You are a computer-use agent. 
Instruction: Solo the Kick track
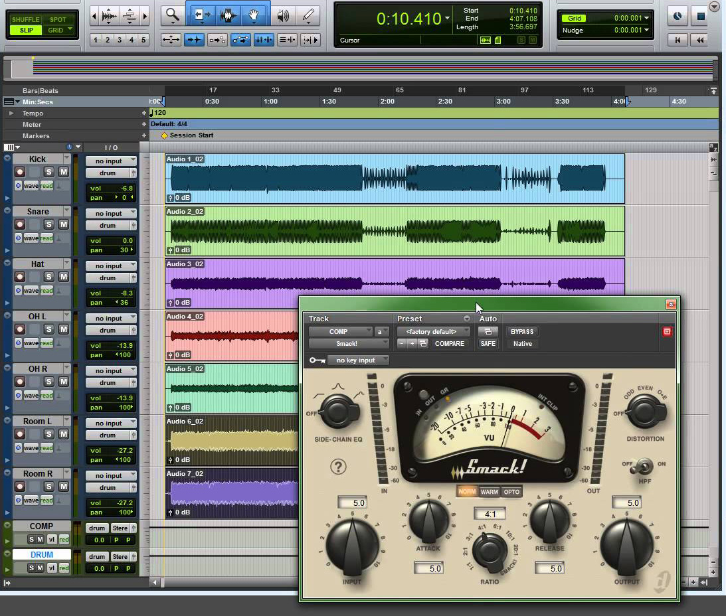coord(49,171)
